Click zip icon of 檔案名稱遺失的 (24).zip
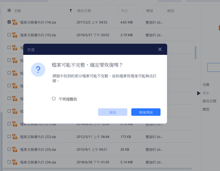 pos(15,162)
